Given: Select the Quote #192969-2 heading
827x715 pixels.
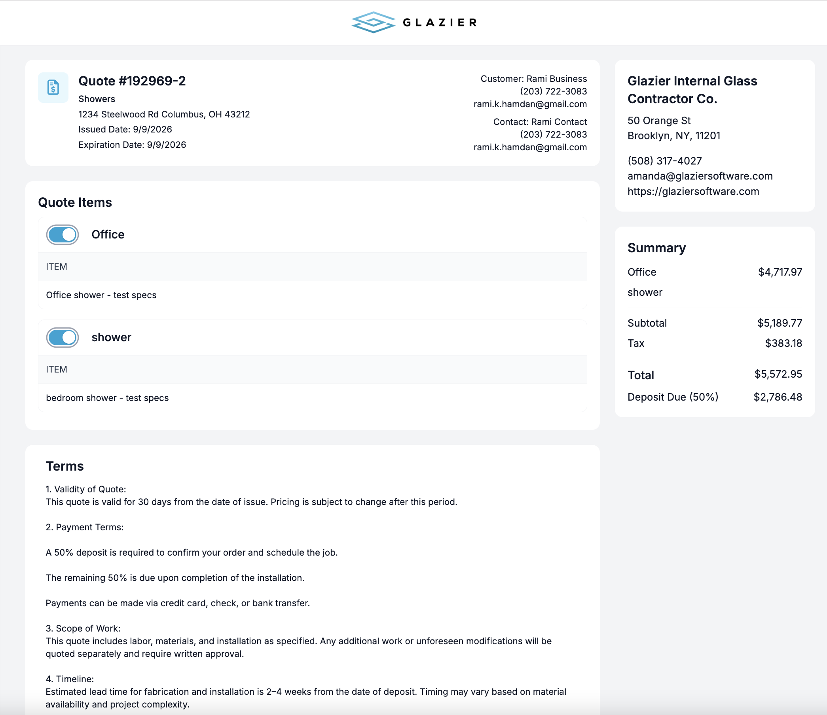Looking at the screenshot, I should click(x=132, y=81).
